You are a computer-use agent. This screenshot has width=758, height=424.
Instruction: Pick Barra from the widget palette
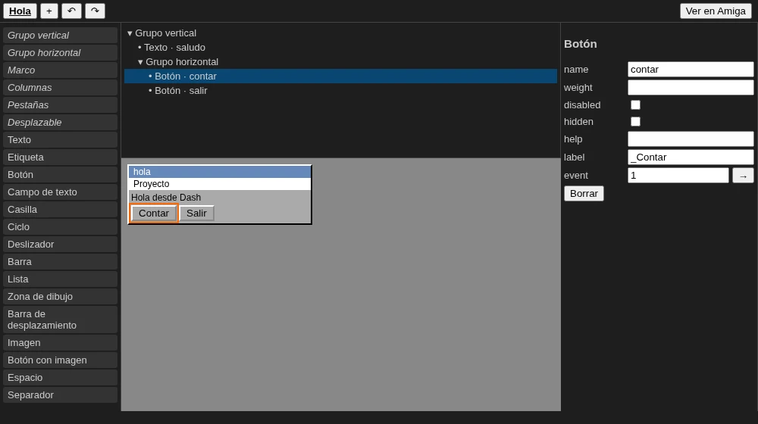60,261
